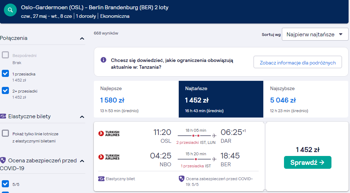The height and width of the screenshot is (193, 350).
Task: Open the Najpierw najtańsze sort dropdown
Action: point(315,34)
